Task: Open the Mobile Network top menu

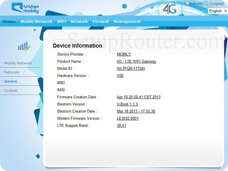Action: point(36,21)
